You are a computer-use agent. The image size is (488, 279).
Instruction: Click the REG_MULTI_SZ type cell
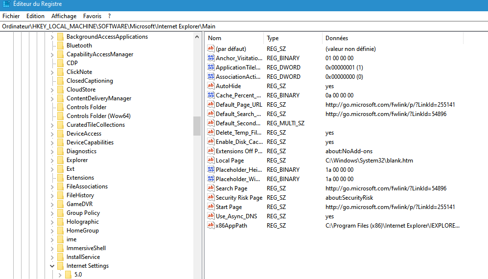285,123
